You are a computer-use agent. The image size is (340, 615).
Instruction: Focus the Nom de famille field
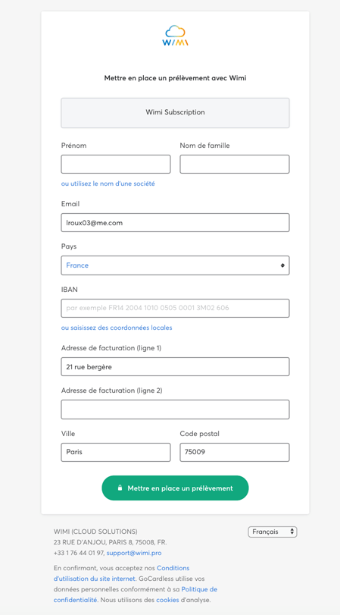pos(235,164)
